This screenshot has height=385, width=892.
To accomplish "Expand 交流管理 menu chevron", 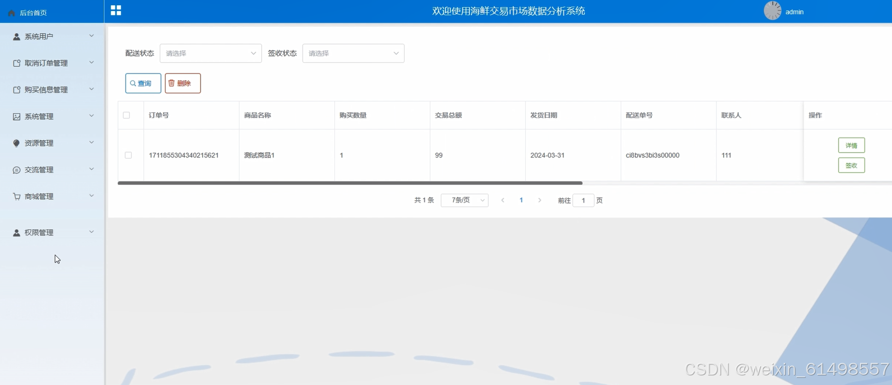I will tap(91, 169).
